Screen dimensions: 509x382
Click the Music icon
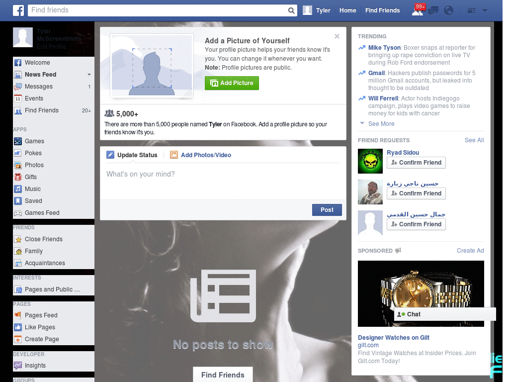click(18, 189)
